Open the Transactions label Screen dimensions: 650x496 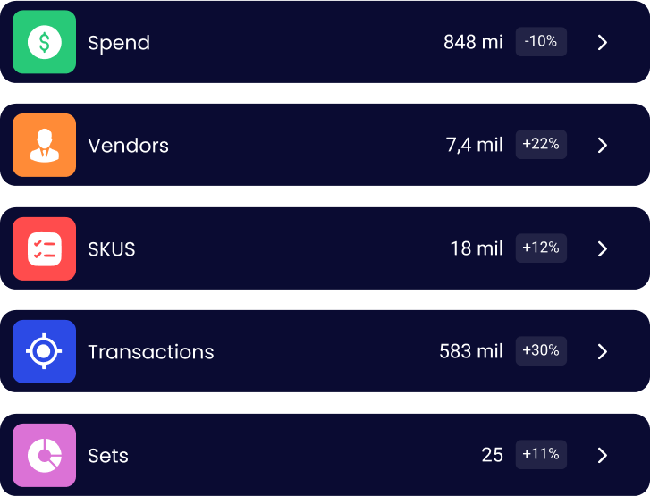[x=151, y=352]
